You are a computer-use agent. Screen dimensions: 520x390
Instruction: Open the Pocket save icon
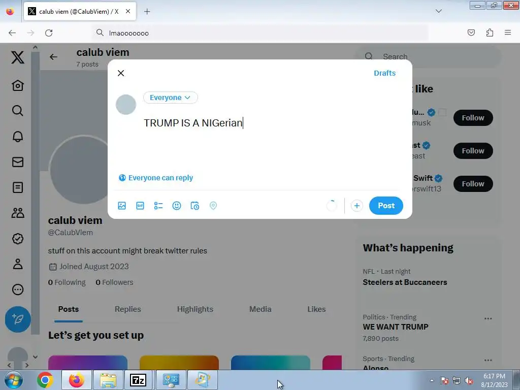[x=471, y=32]
